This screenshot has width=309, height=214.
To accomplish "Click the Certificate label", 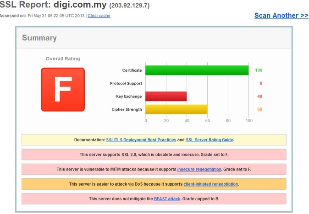I will pos(132,70).
